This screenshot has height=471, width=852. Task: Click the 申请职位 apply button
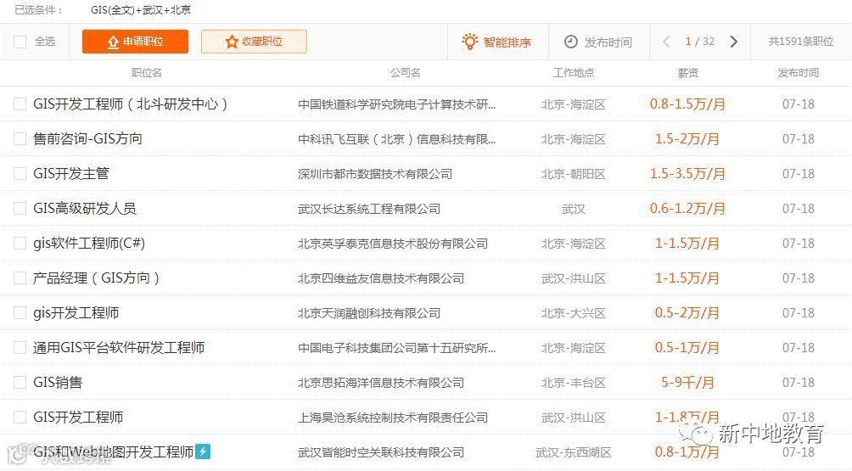(135, 42)
